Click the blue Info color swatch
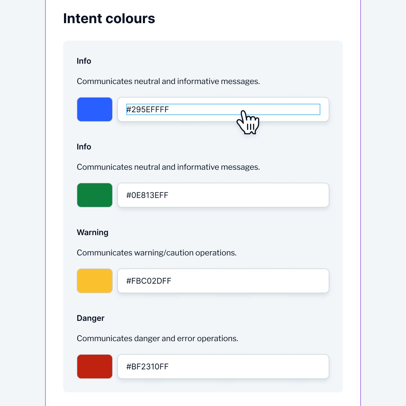Screen dimensions: 406x406 (94, 109)
